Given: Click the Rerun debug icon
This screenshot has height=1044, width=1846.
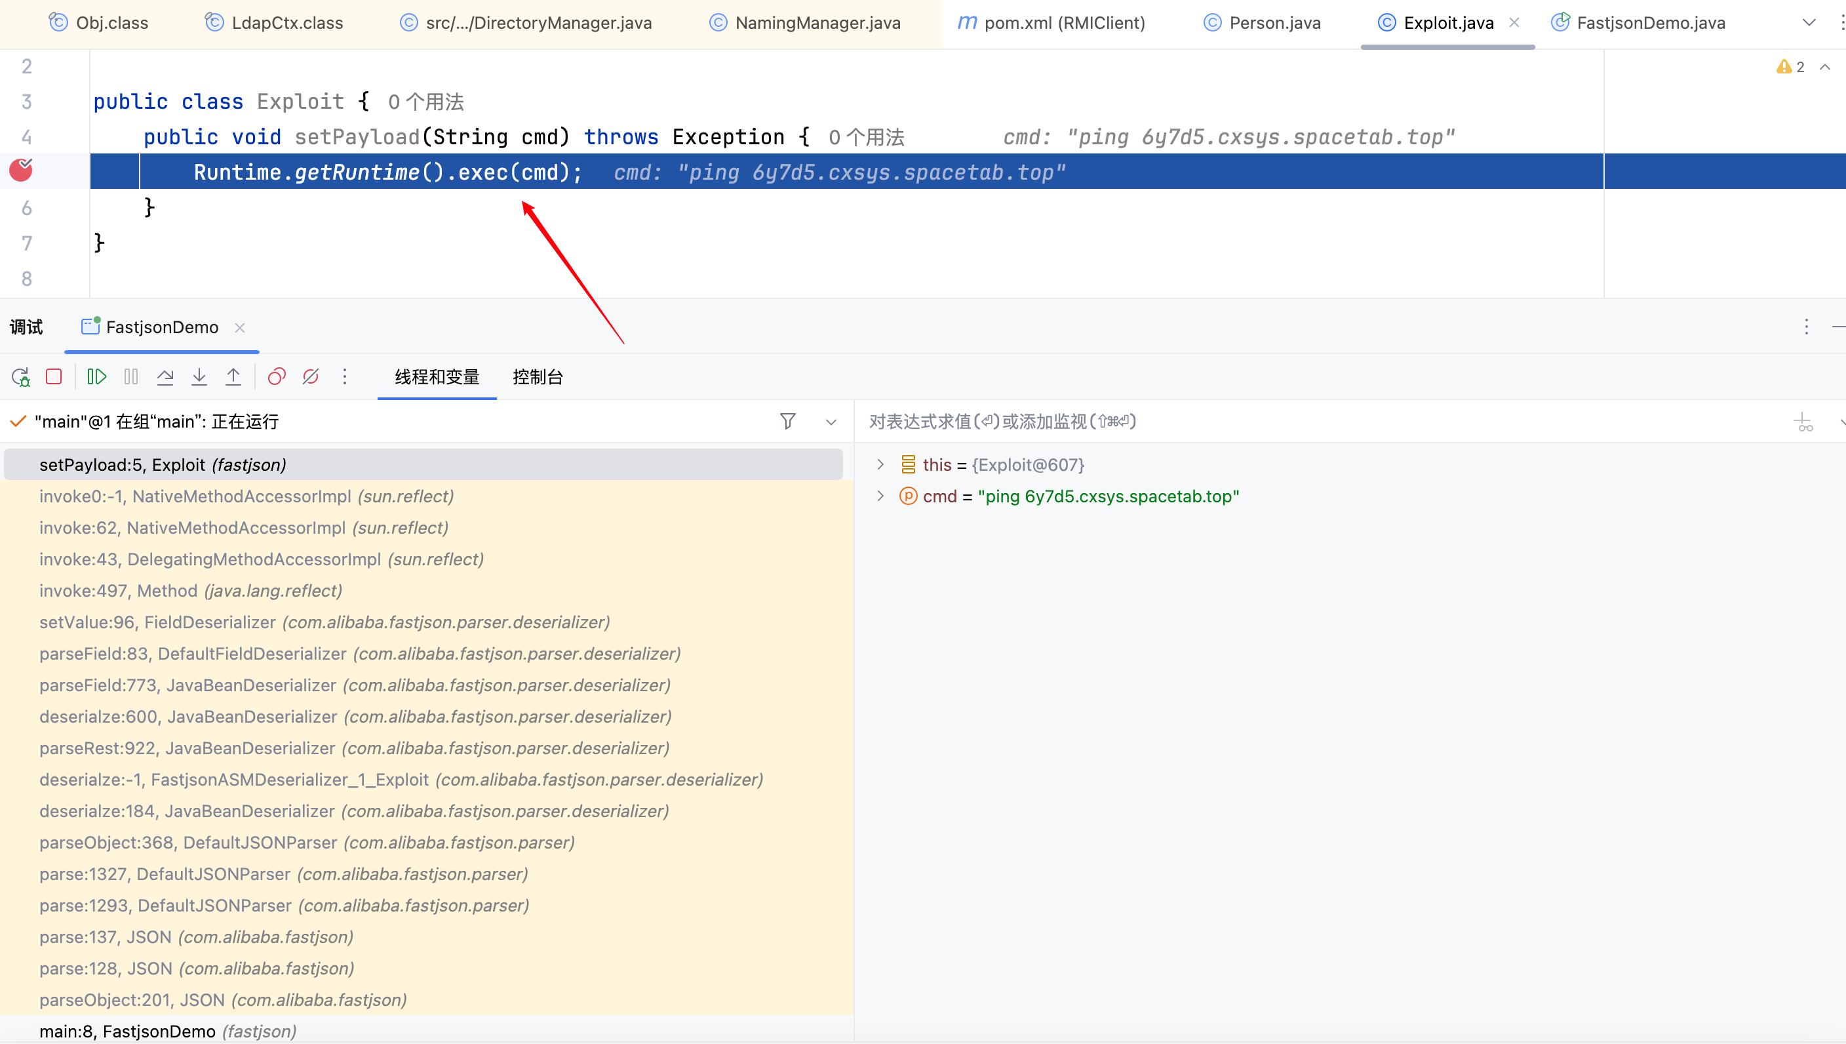Looking at the screenshot, I should (x=20, y=377).
